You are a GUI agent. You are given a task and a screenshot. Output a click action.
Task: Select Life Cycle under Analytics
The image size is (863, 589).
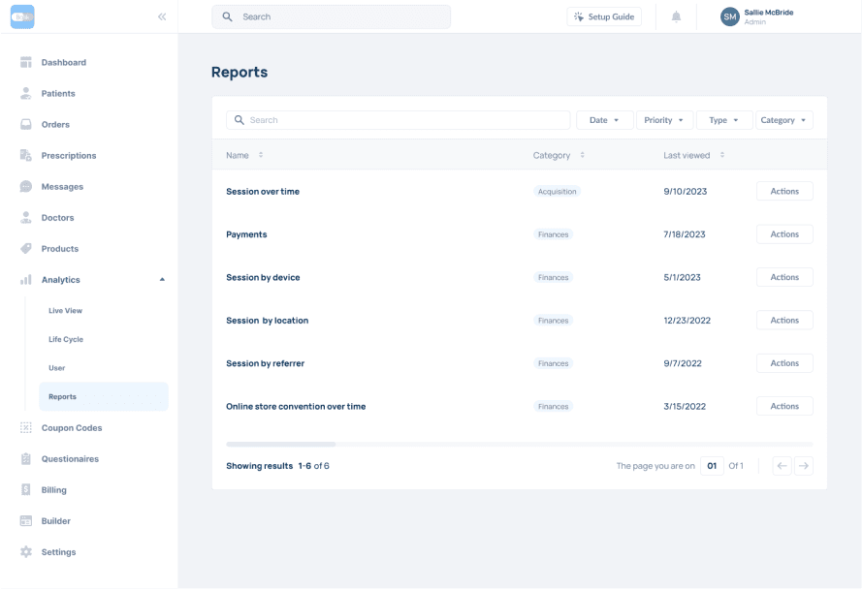tap(66, 339)
